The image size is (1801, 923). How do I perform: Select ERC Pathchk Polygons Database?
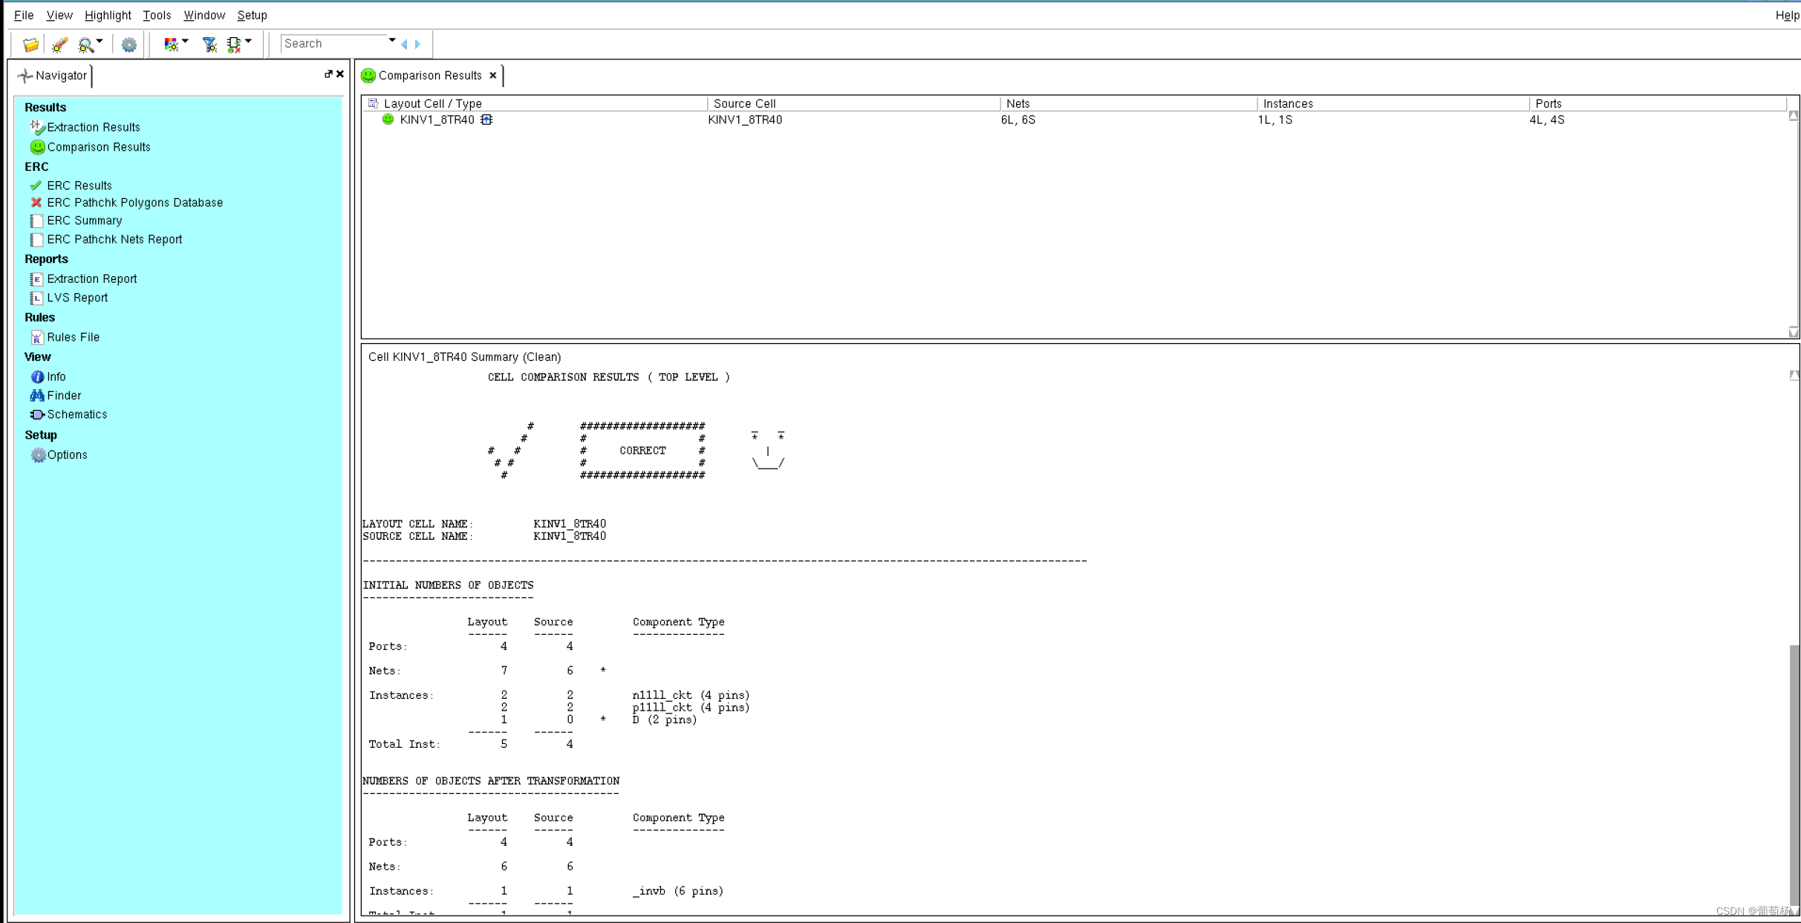tap(134, 203)
